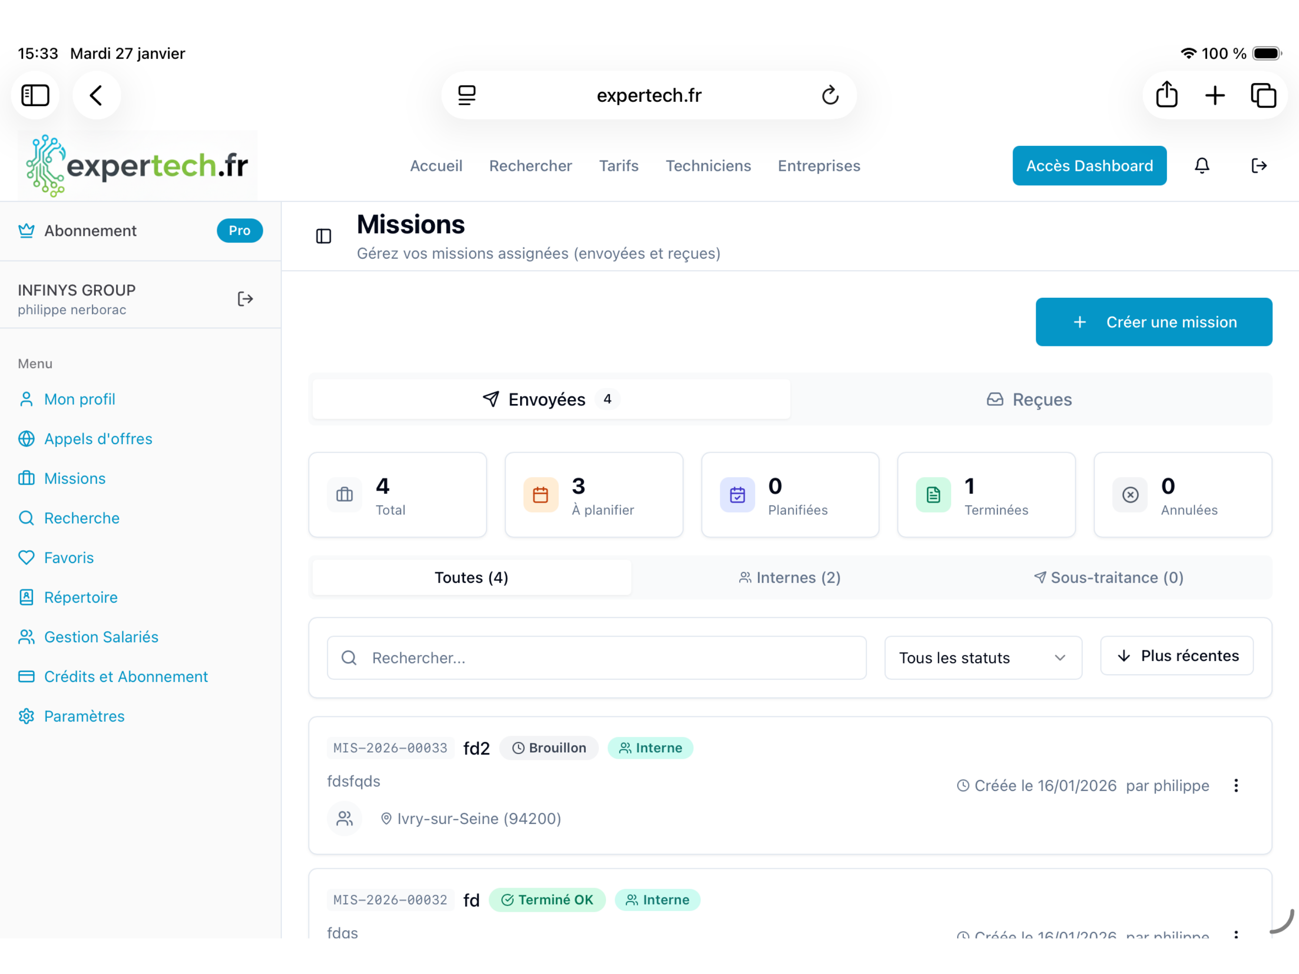The image size is (1299, 974).
Task: Click the Wi-Fi status icon
Action: tap(1188, 53)
